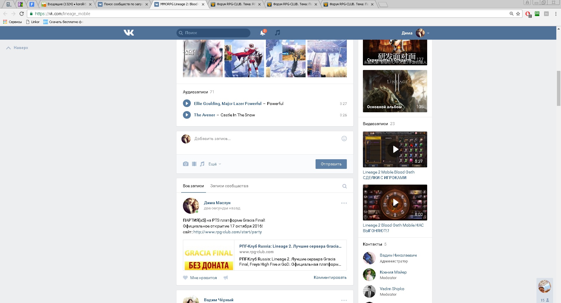561x303 pixels.
Task: Play Ellie Goulding Powerful track
Action: coord(187,104)
